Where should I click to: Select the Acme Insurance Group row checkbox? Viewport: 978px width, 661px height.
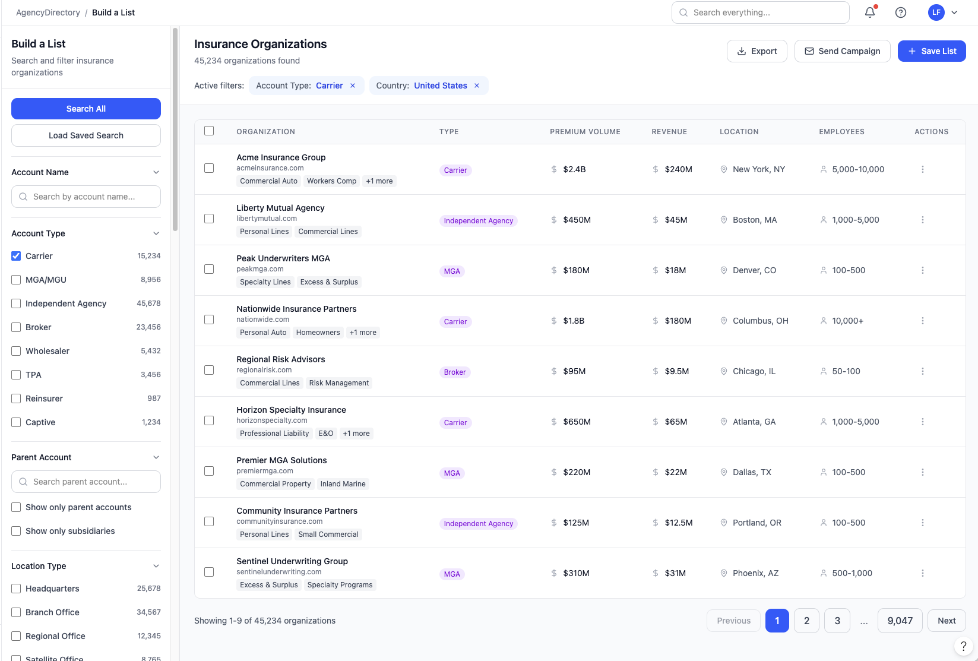[x=209, y=168]
